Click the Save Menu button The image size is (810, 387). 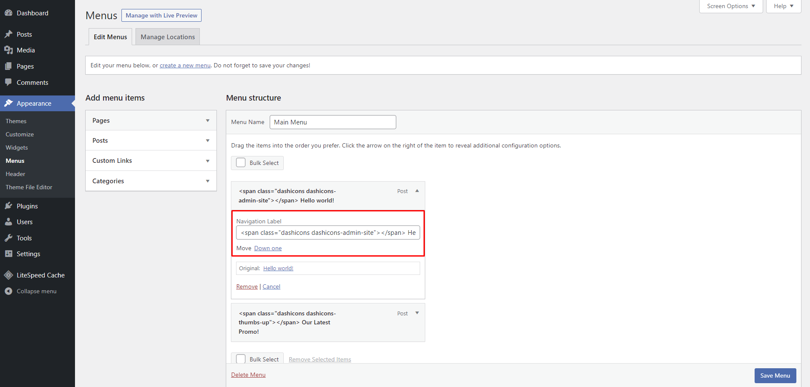click(x=775, y=375)
